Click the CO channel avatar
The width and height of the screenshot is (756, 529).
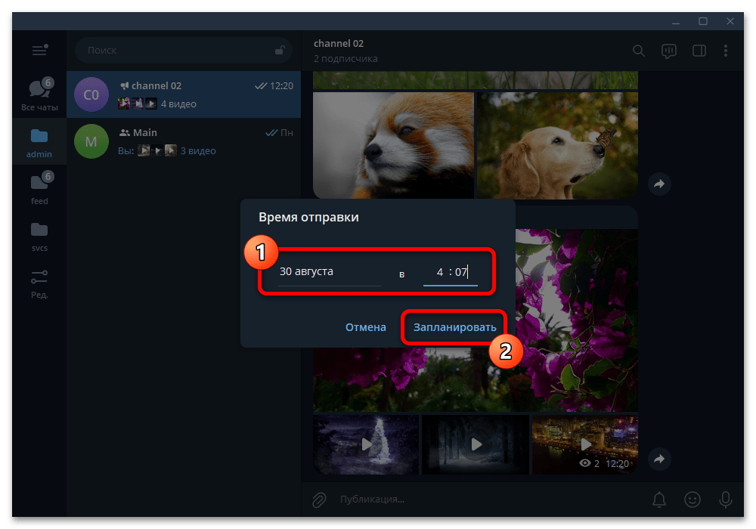(x=91, y=95)
